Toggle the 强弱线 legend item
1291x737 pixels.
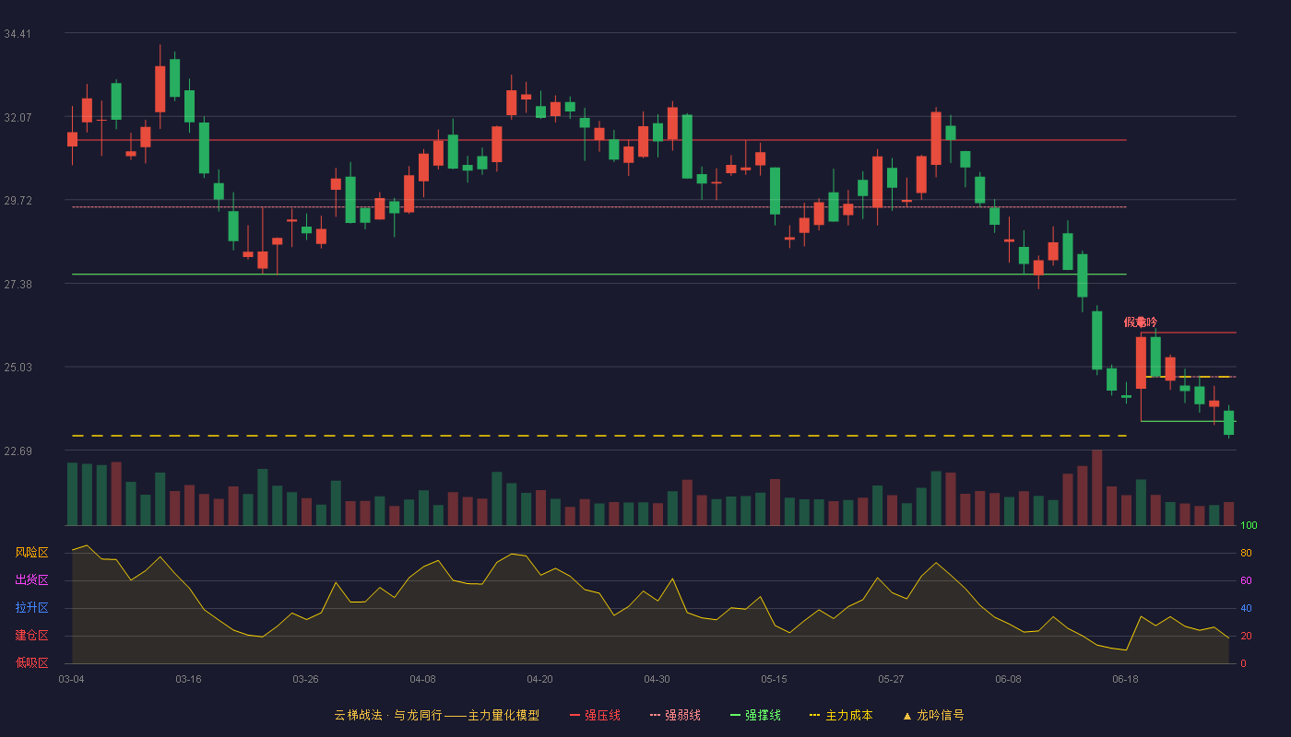[x=675, y=715]
